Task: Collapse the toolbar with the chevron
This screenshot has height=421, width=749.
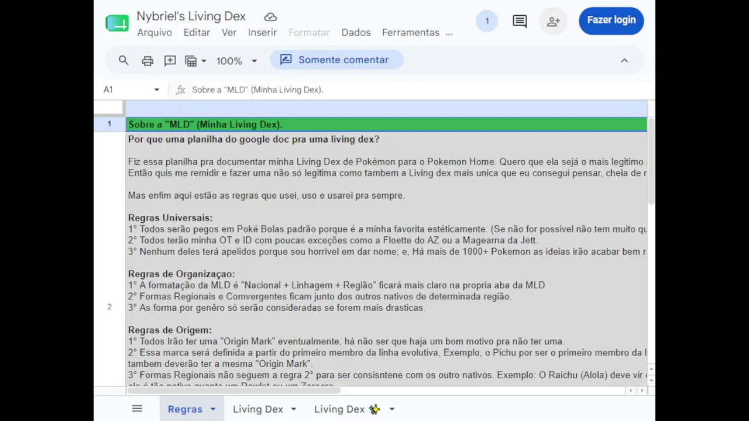Action: (x=624, y=60)
